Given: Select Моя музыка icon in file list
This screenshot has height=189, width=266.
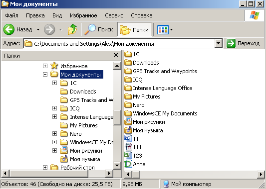Looking at the screenshot, I should pyautogui.click(x=128, y=130).
